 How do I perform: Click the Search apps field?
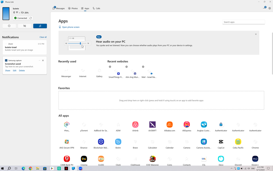(243, 22)
